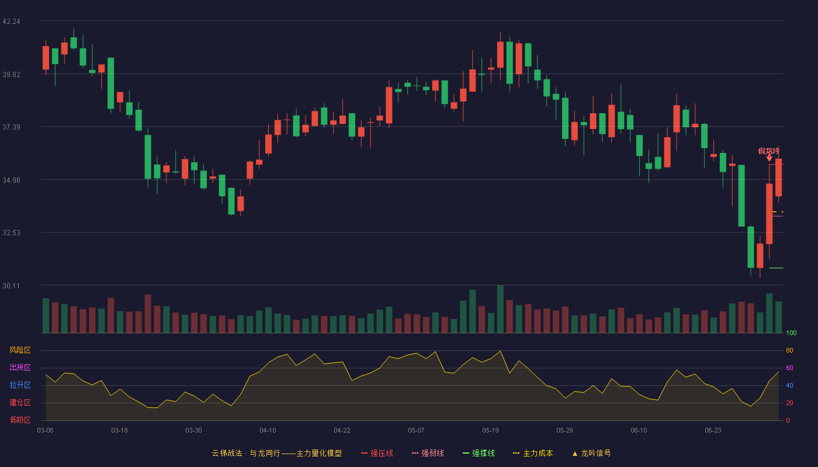Toggle the 主力成本 legend entry
This screenshot has height=467, width=818.
(533, 453)
